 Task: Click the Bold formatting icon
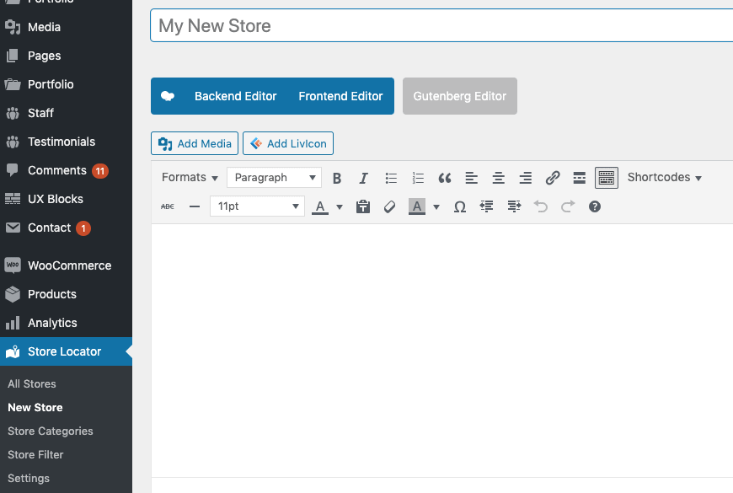pos(337,178)
